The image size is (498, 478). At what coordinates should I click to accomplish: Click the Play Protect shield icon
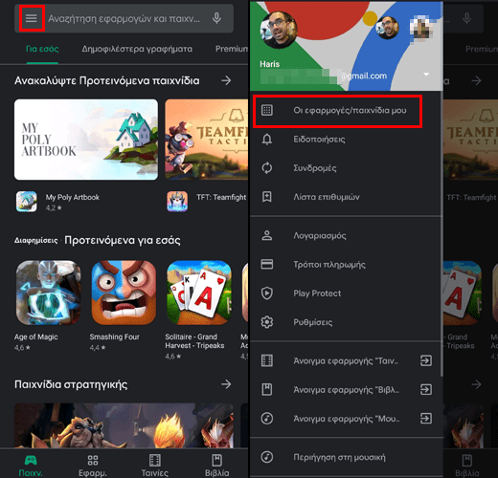coord(267,293)
